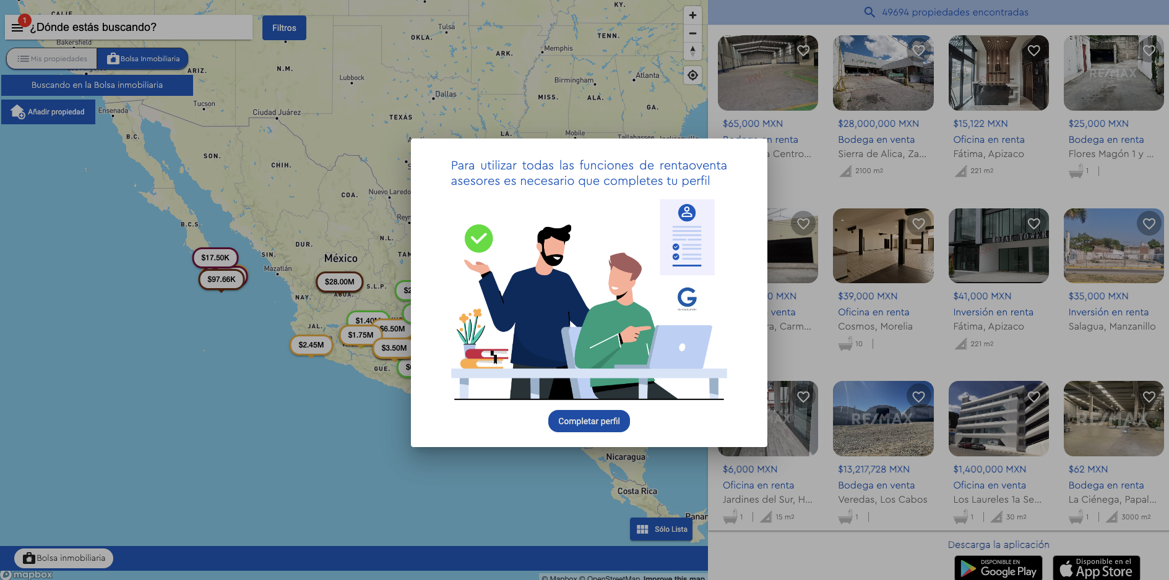
Task: Toggle heart on $15,122 MXN Oficina listing
Action: pyautogui.click(x=1034, y=51)
